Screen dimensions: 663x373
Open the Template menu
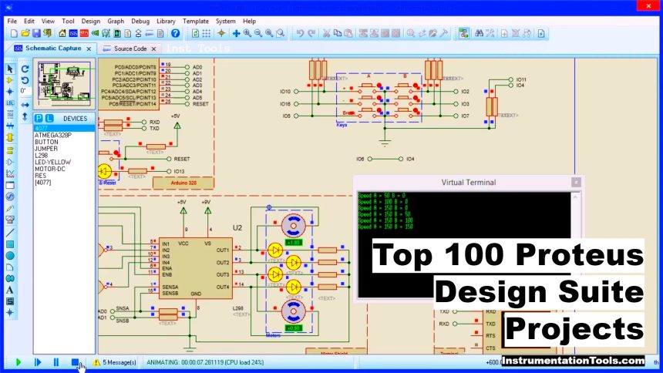196,21
